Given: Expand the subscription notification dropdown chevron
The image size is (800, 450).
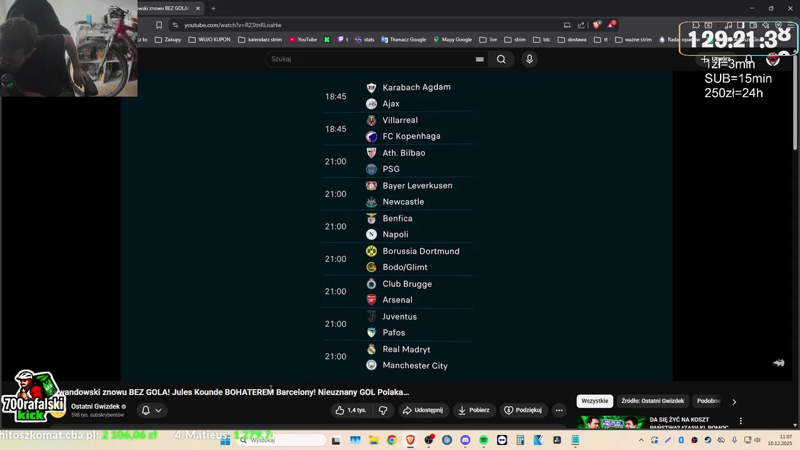Looking at the screenshot, I should point(158,411).
